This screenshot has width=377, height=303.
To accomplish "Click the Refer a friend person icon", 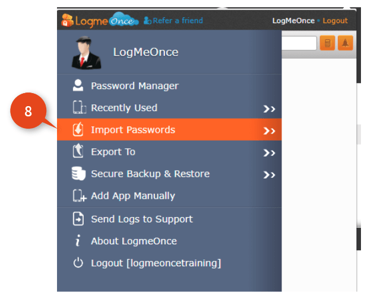I will pos(147,21).
